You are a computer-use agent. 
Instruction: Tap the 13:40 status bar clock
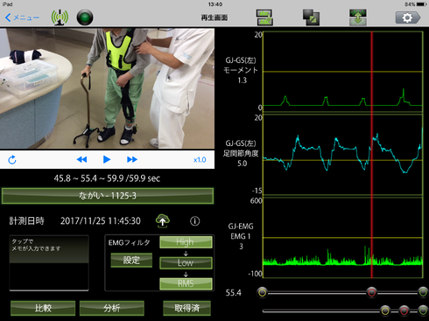point(215,4)
